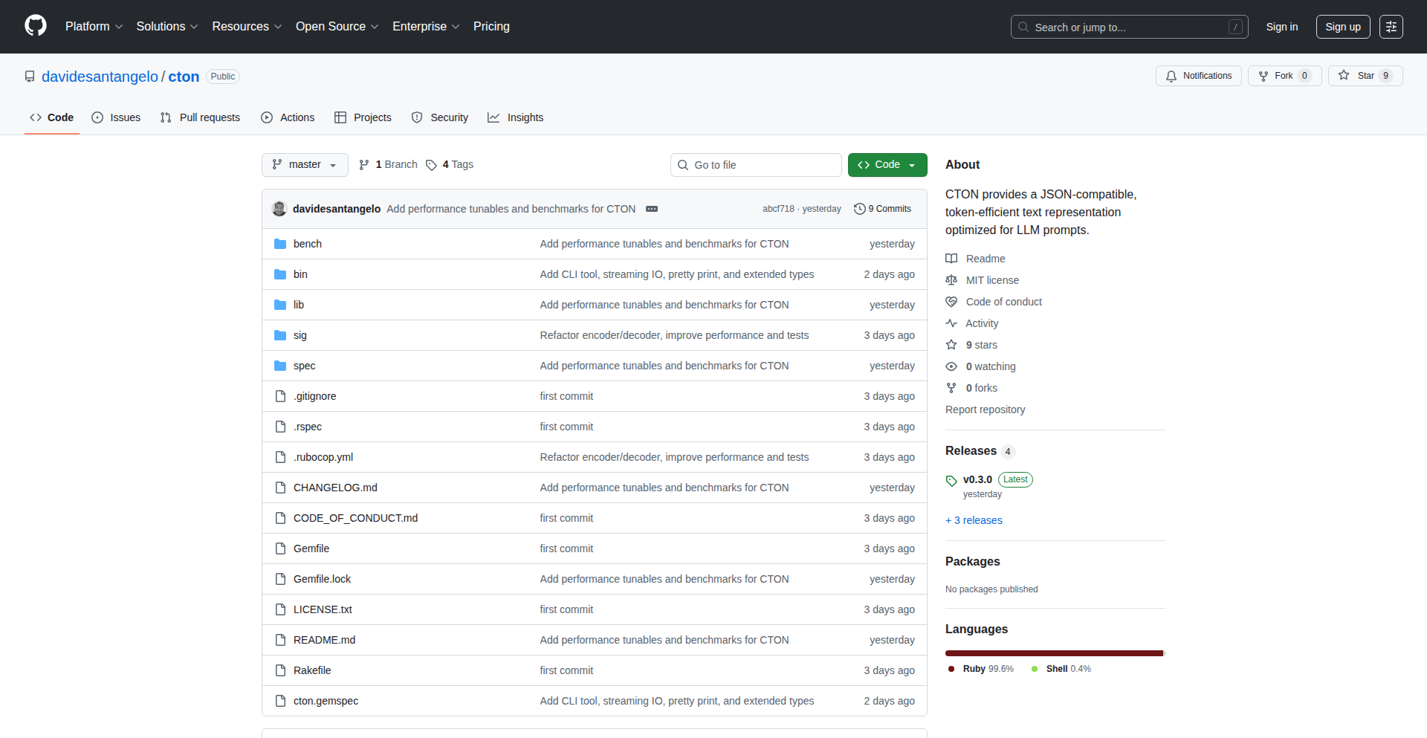This screenshot has width=1427, height=738.
Task: Click the Activity pulse icon
Action: (952, 323)
